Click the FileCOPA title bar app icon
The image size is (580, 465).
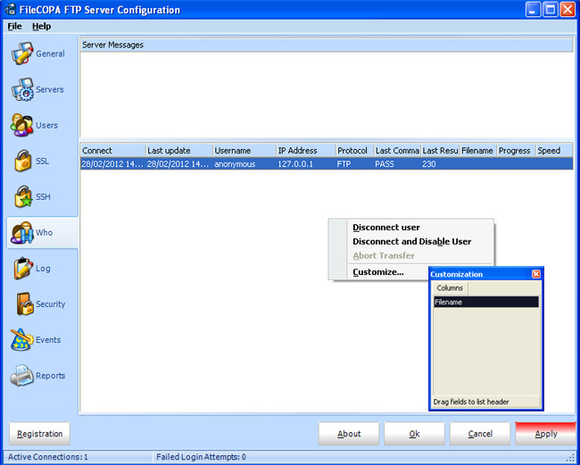click(11, 10)
